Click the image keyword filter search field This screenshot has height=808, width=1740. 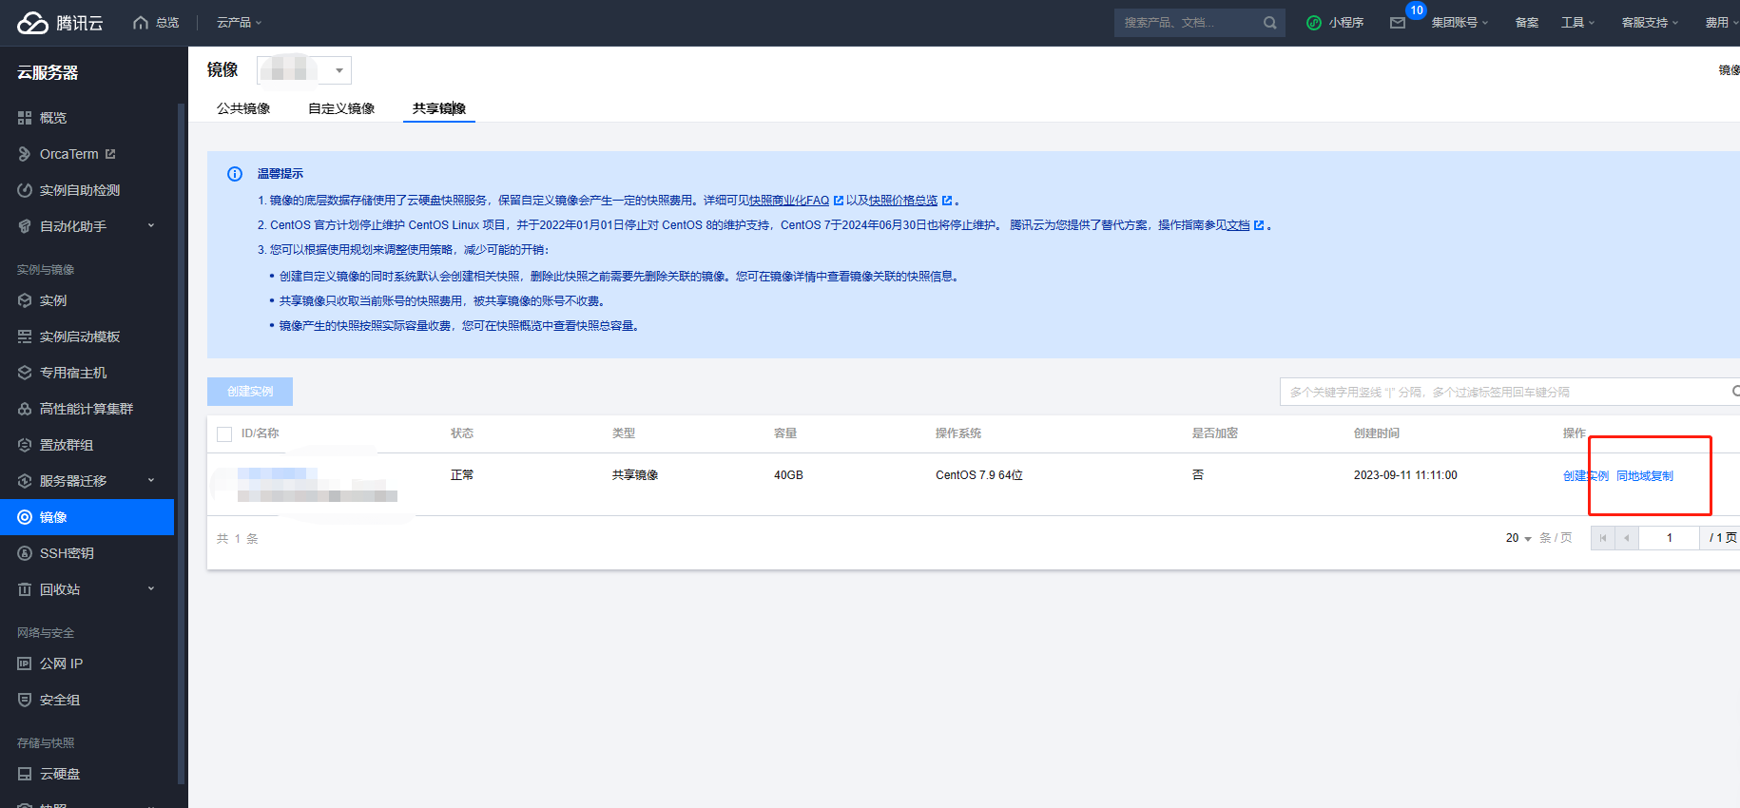(1502, 392)
